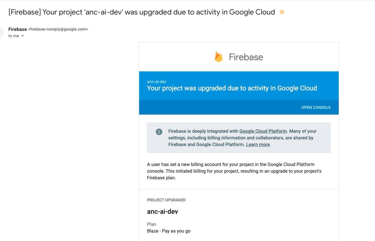Click the blue banner headline about project upgrade

[232, 88]
